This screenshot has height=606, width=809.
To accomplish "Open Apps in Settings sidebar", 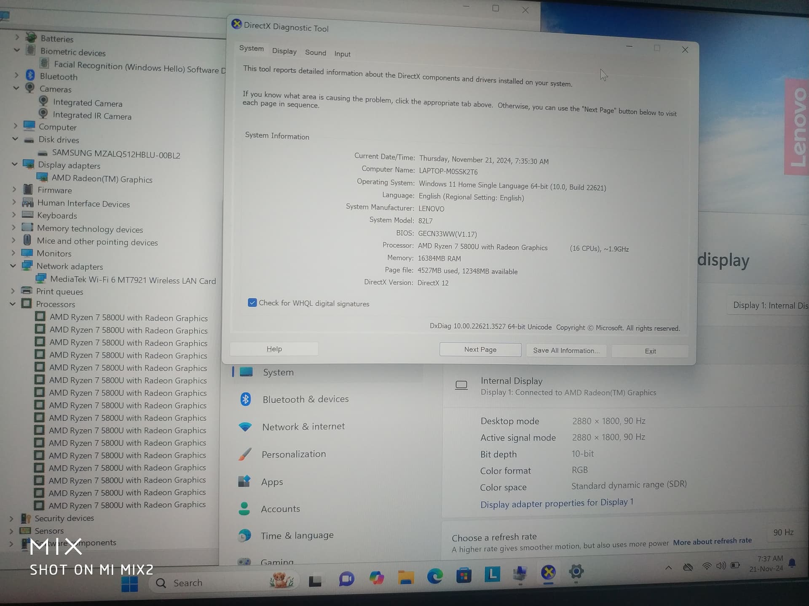I will point(260,481).
